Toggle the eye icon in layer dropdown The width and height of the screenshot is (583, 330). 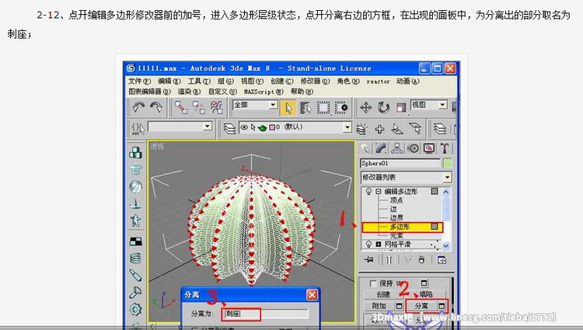244,127
